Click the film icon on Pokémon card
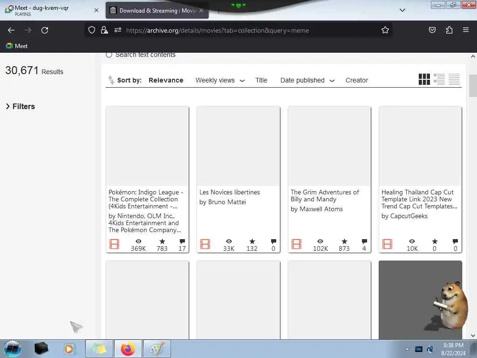This screenshot has height=358, width=477. click(115, 244)
